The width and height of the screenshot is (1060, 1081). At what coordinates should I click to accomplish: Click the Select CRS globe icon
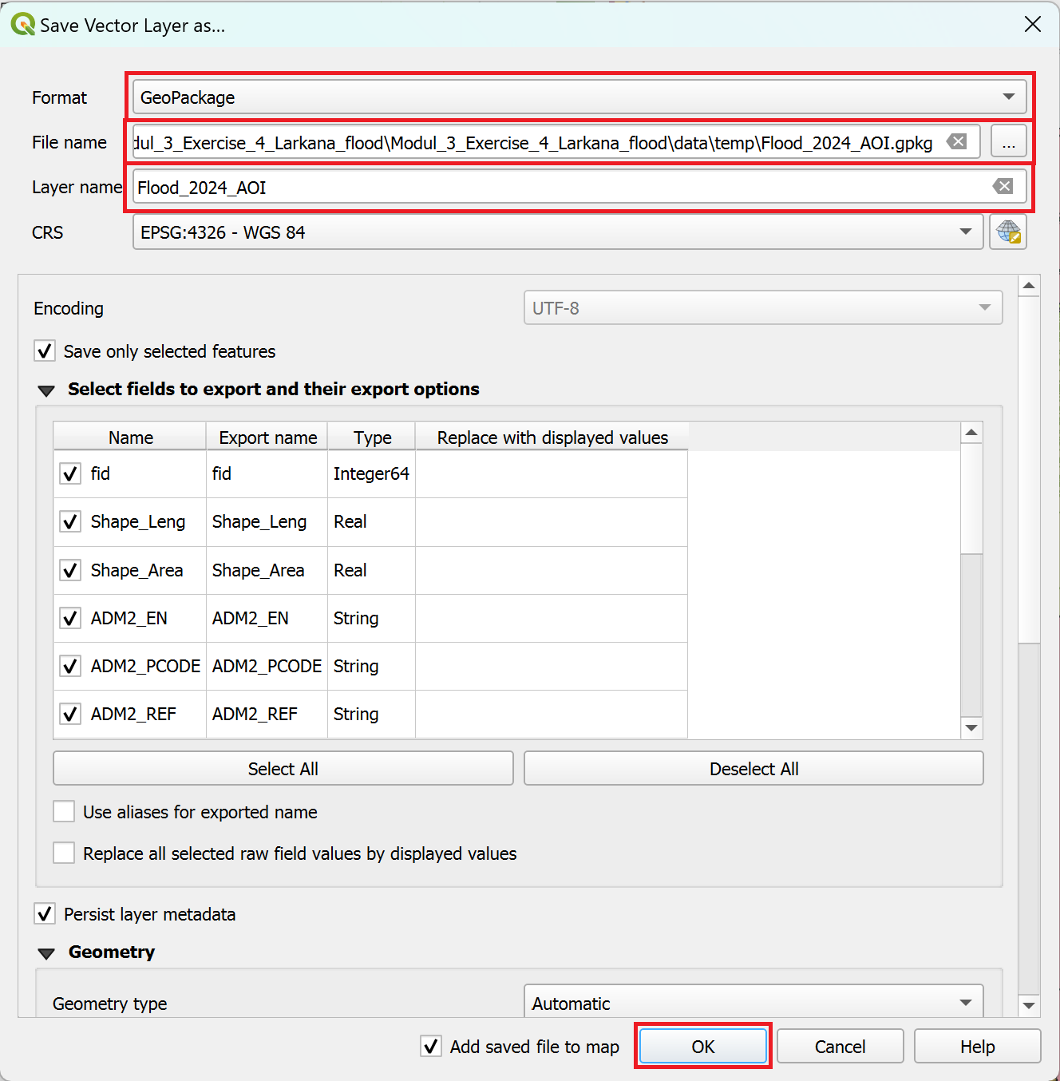1007,232
